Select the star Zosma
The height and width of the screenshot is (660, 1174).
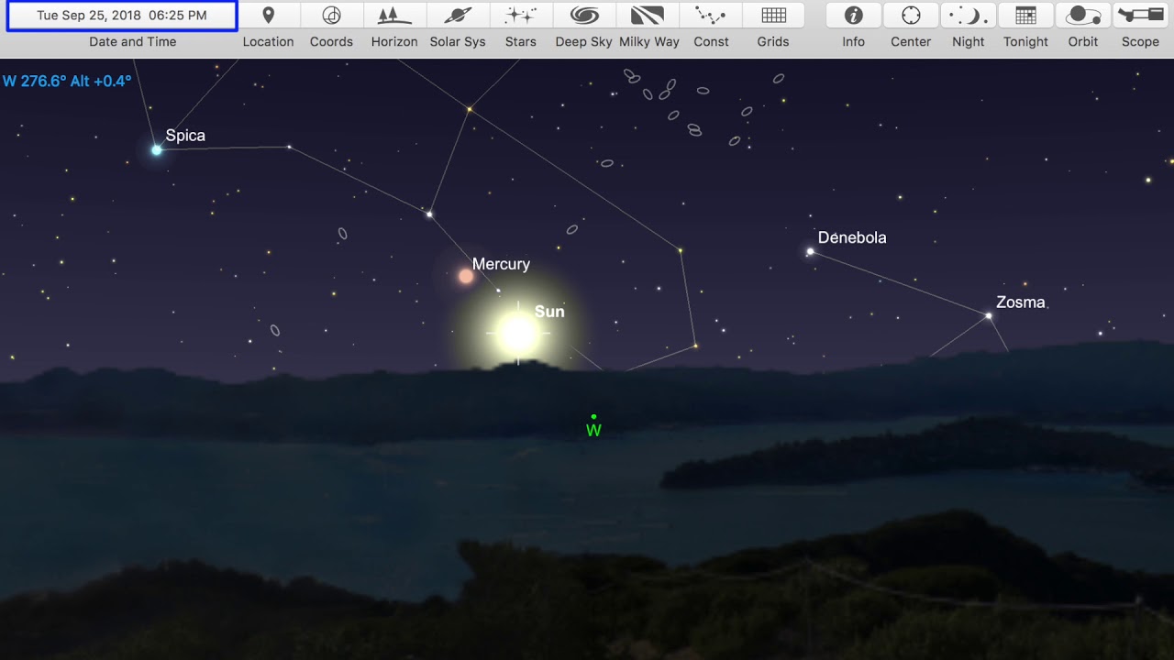tap(989, 315)
